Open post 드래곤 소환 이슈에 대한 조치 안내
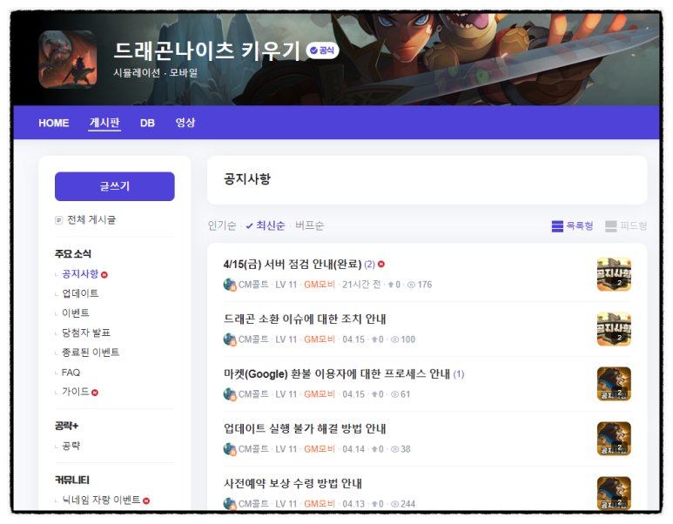Viewport: 673px width, 524px height. point(305,319)
